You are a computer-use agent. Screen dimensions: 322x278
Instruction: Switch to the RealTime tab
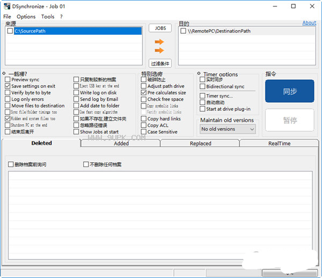[x=279, y=144]
